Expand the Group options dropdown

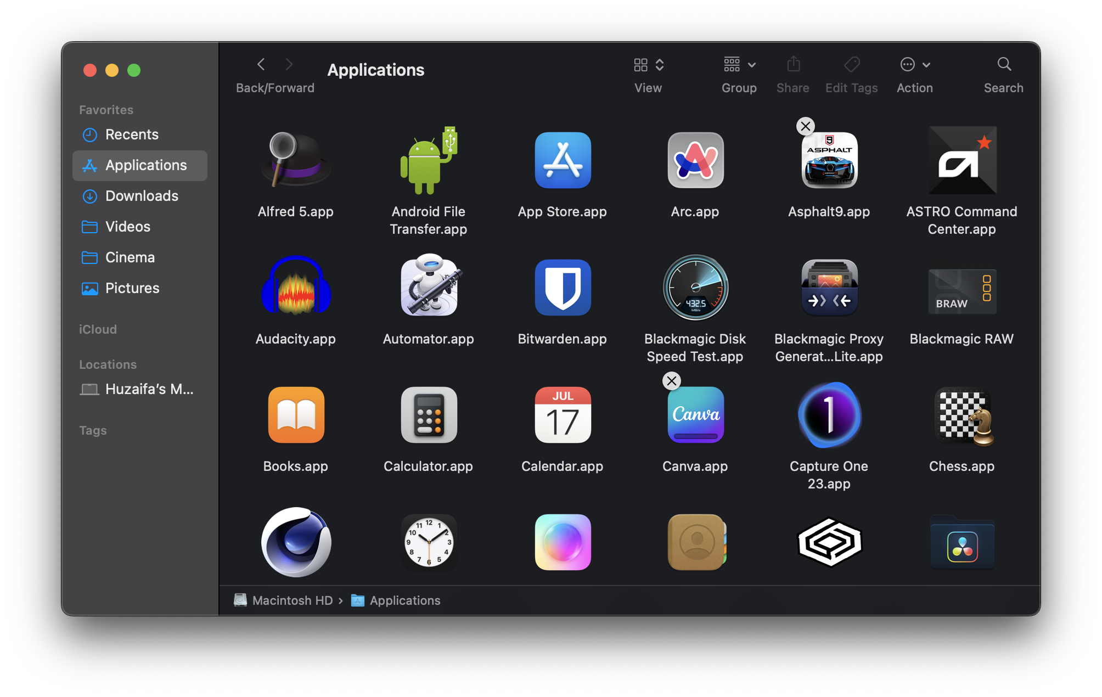click(x=739, y=65)
